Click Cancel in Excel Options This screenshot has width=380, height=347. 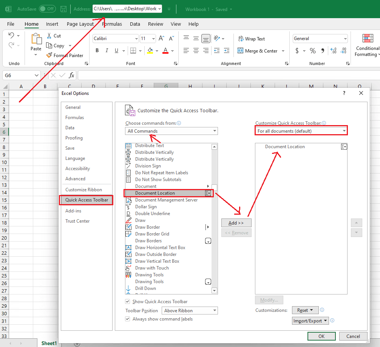pyautogui.click(x=353, y=336)
